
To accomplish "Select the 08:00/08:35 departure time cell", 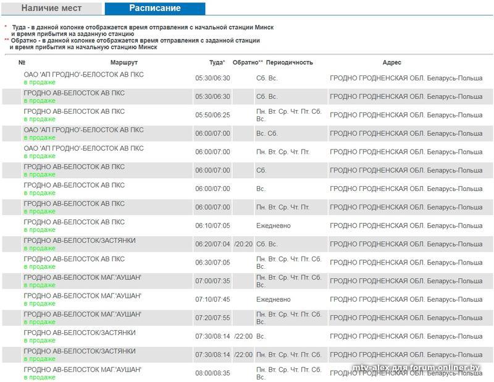I will (212, 373).
